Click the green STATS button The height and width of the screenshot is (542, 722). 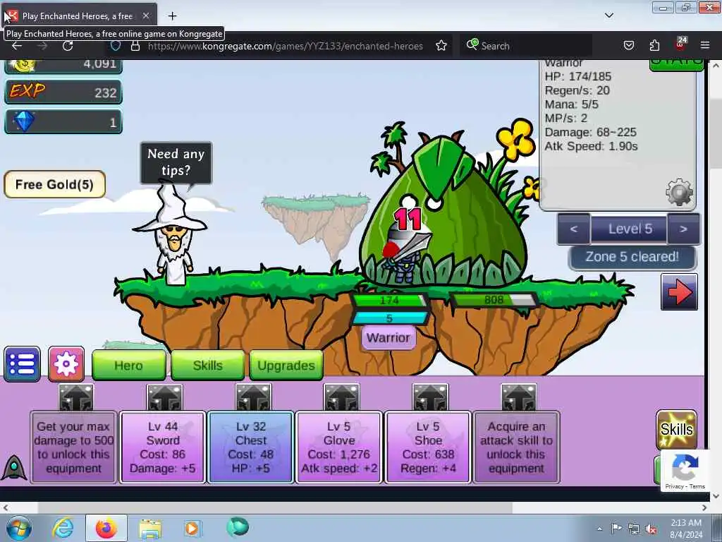(676, 64)
